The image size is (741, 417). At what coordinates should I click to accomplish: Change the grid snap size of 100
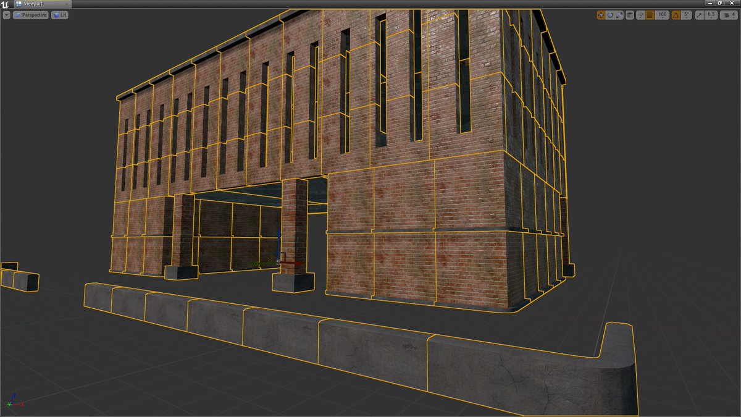pos(661,15)
